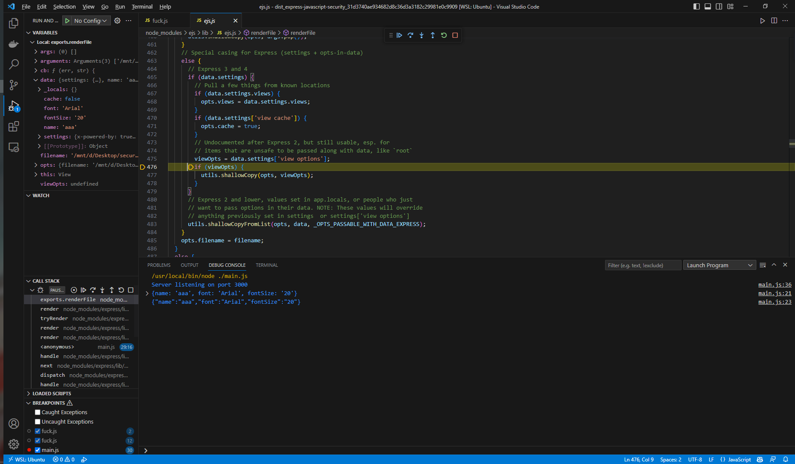The width and height of the screenshot is (795, 464).
Task: Close the ejs.js editor tab
Action: click(235, 21)
